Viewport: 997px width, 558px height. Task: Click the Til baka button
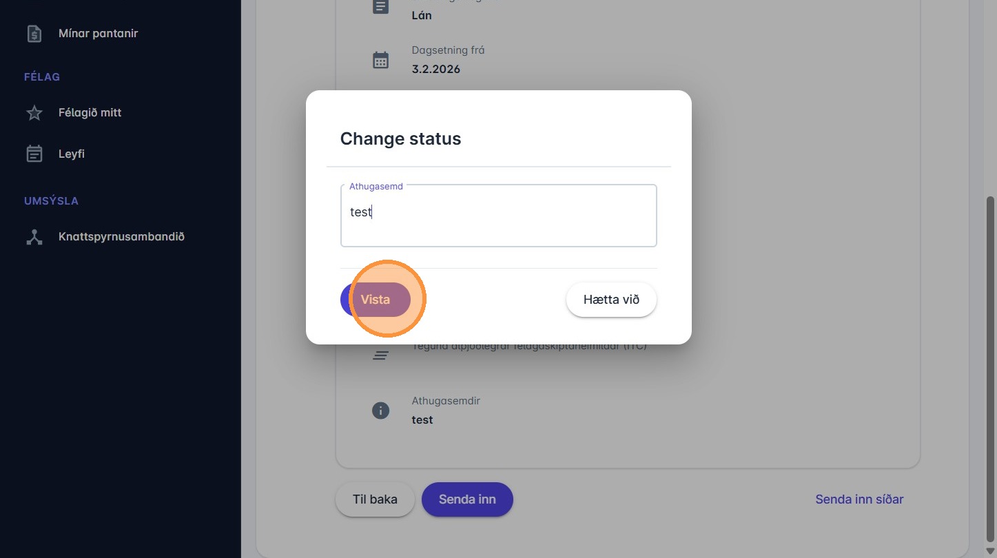point(375,499)
